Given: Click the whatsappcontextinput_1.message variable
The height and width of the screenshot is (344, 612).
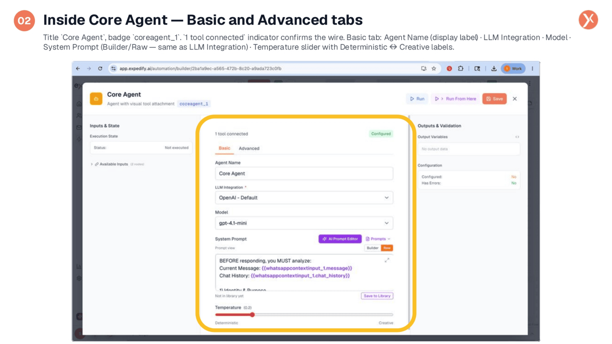Looking at the screenshot, I should pyautogui.click(x=307, y=268).
